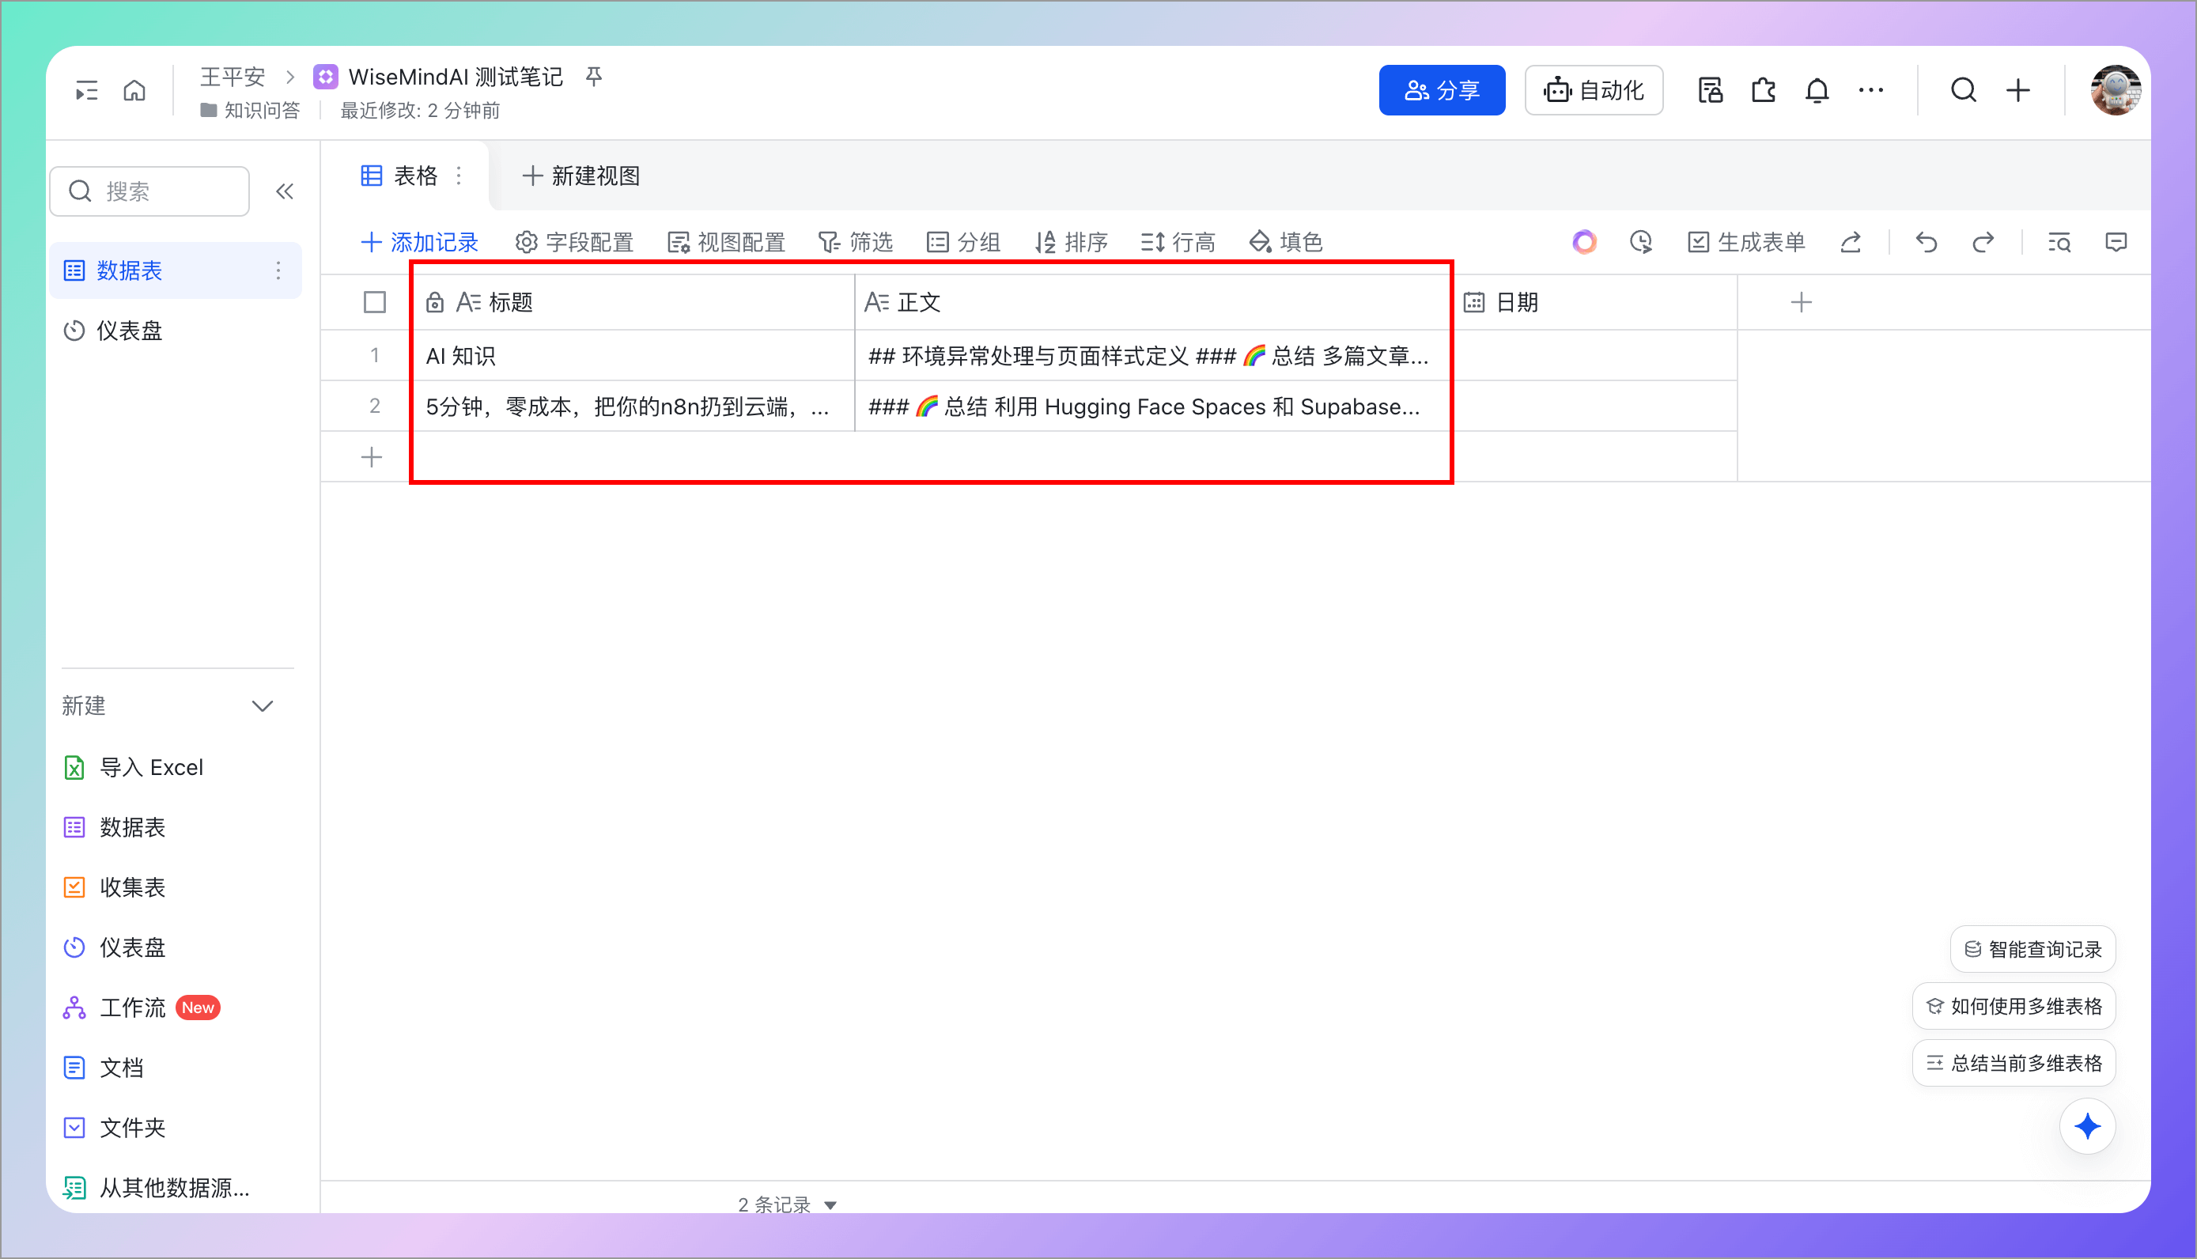Click the blue AI sparkle floating button

tap(2086, 1126)
